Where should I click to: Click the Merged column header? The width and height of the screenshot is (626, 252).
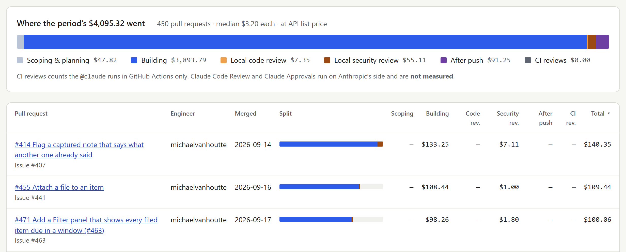pos(245,114)
